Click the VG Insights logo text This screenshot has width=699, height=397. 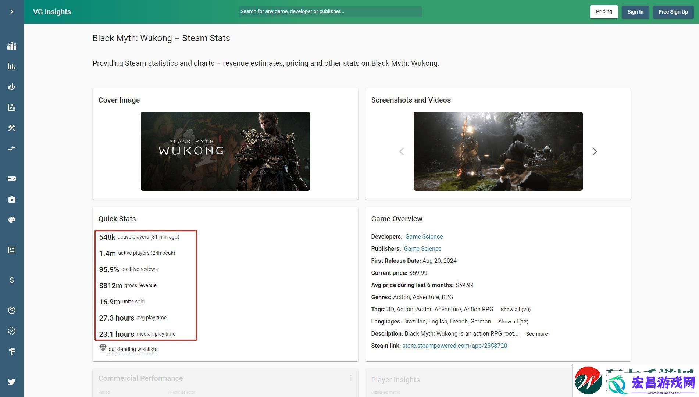(52, 12)
